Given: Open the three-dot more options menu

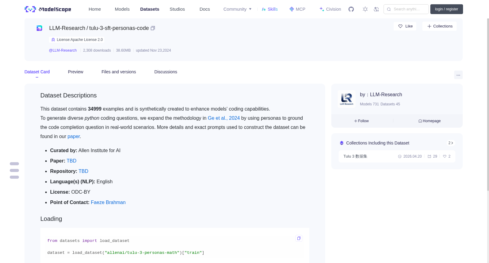Looking at the screenshot, I should pyautogui.click(x=458, y=75).
